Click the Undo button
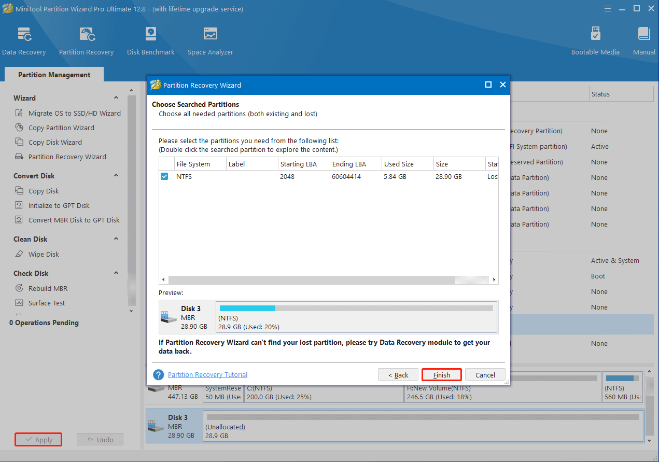Image resolution: width=659 pixels, height=462 pixels. click(x=100, y=440)
